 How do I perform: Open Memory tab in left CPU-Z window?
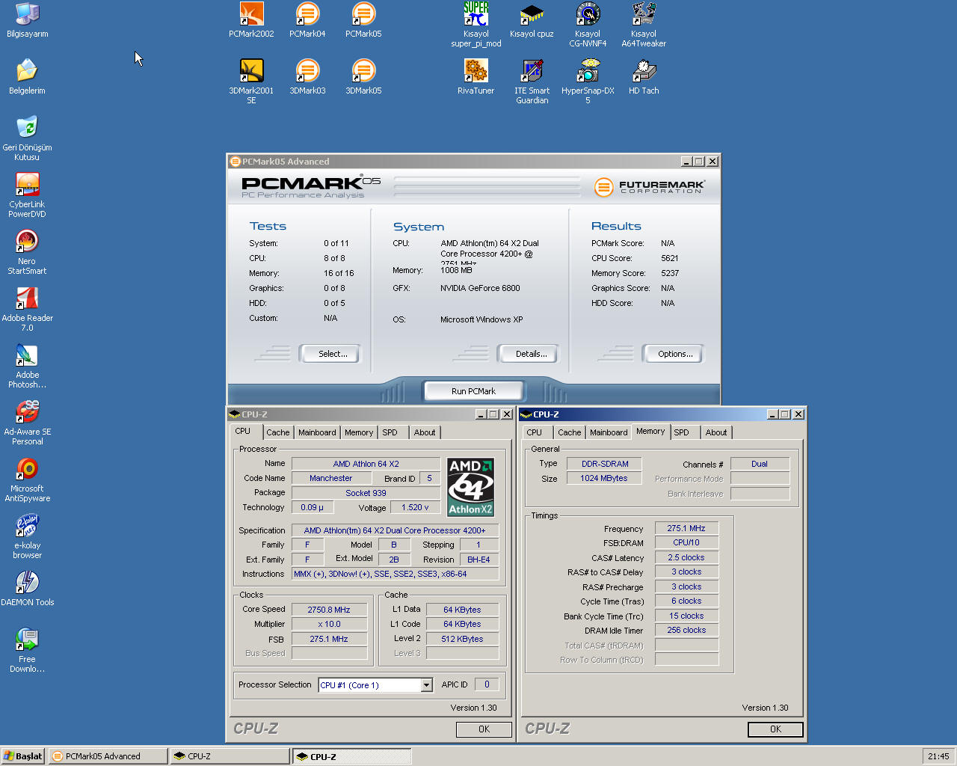[x=359, y=432]
